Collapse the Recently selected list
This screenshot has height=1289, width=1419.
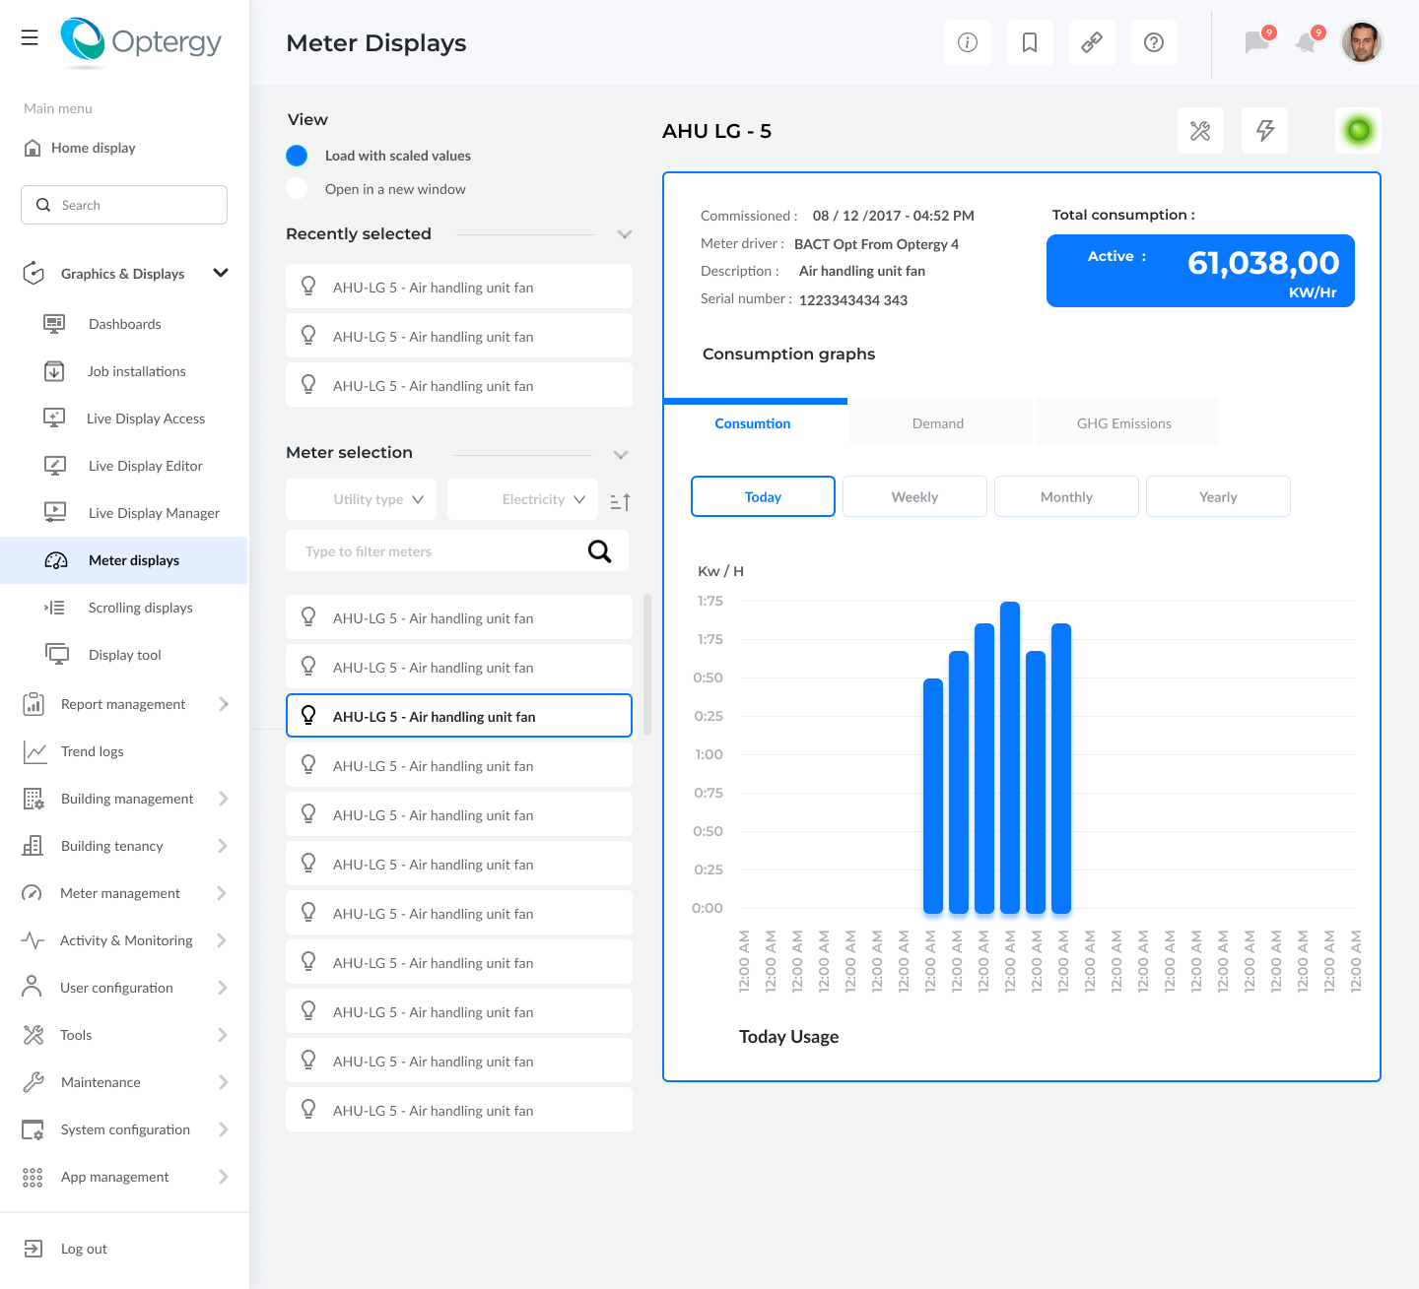click(x=624, y=234)
